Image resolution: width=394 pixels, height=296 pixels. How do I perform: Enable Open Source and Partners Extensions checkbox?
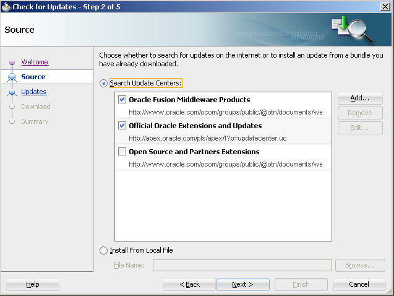(122, 151)
